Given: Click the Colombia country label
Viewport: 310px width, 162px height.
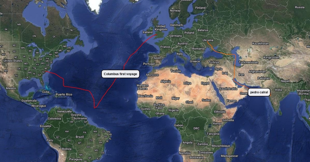Looking at the screenshot, I should [55, 119].
